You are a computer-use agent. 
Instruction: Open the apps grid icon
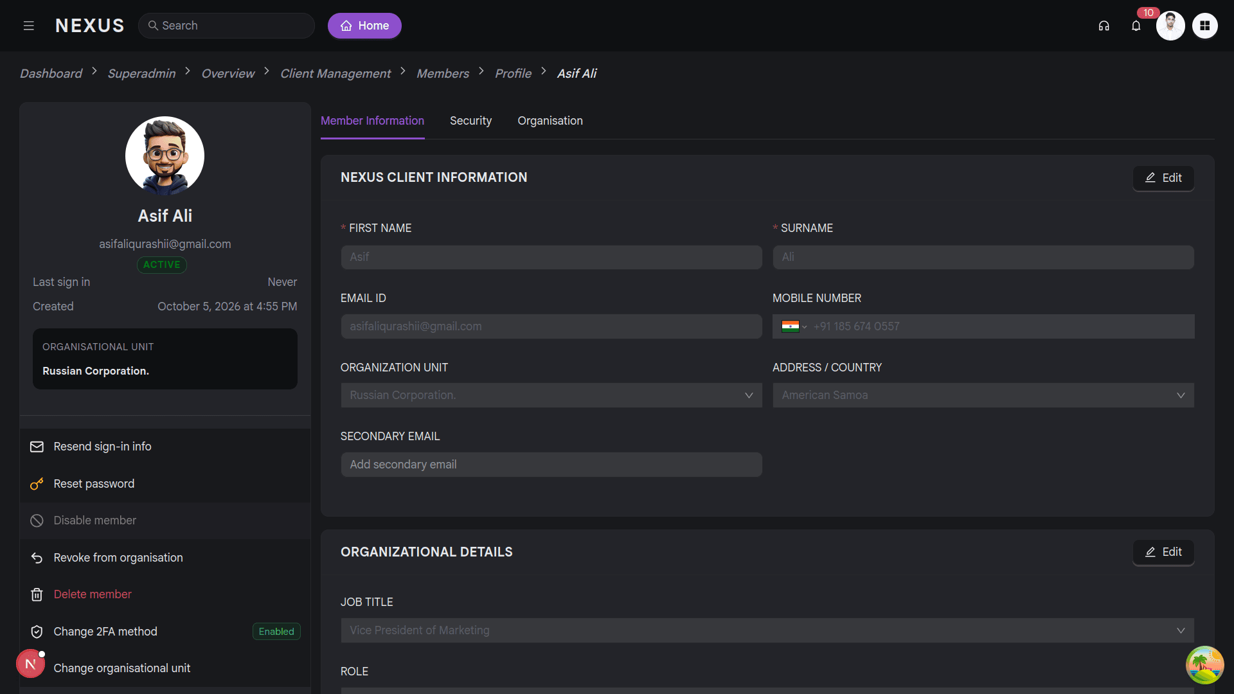[1204, 26]
